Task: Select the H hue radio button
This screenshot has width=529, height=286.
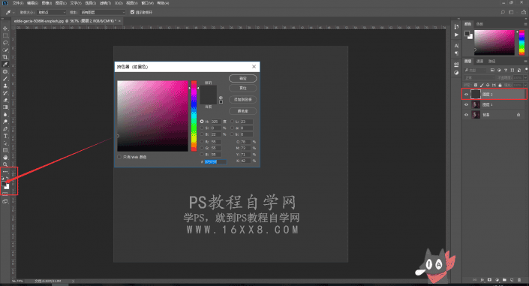Action: [x=202, y=121]
